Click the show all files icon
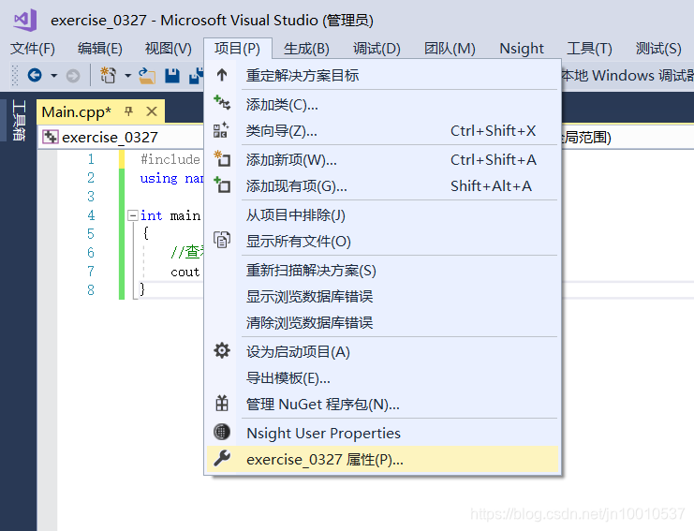Screen dimensions: 694x531 click(x=222, y=240)
